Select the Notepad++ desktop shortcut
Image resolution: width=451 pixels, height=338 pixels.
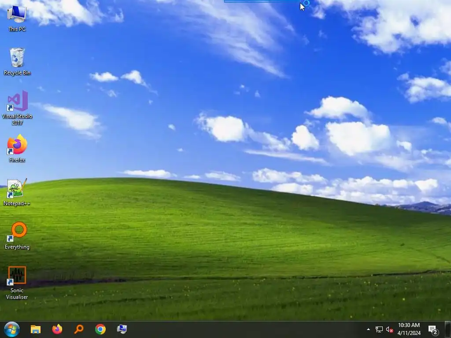pyautogui.click(x=17, y=192)
